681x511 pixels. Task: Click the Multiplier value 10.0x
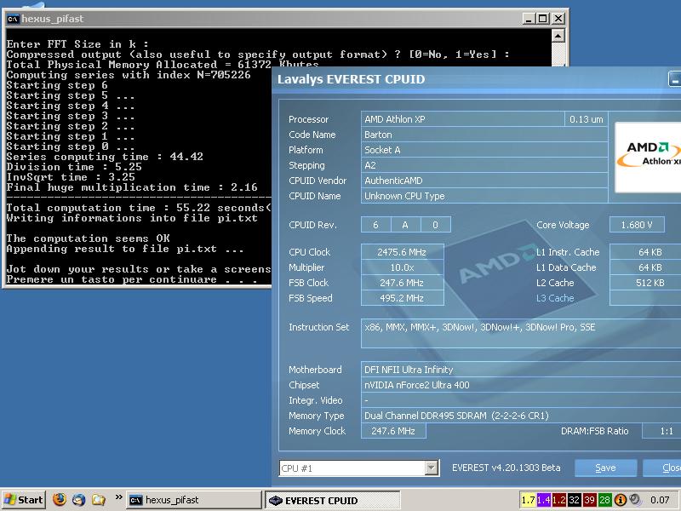402,267
